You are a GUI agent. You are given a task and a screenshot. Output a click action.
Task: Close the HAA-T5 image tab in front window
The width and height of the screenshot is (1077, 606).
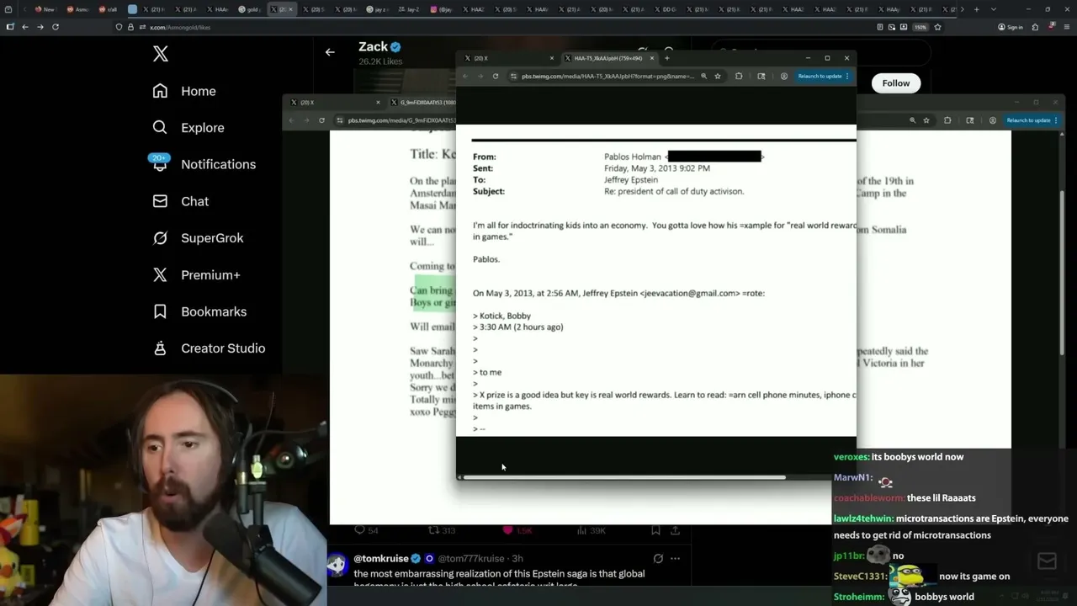pyautogui.click(x=650, y=58)
